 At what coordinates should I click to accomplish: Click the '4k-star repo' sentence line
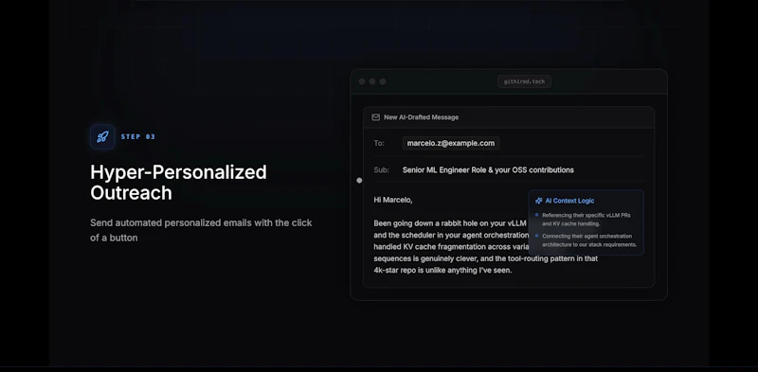442,270
